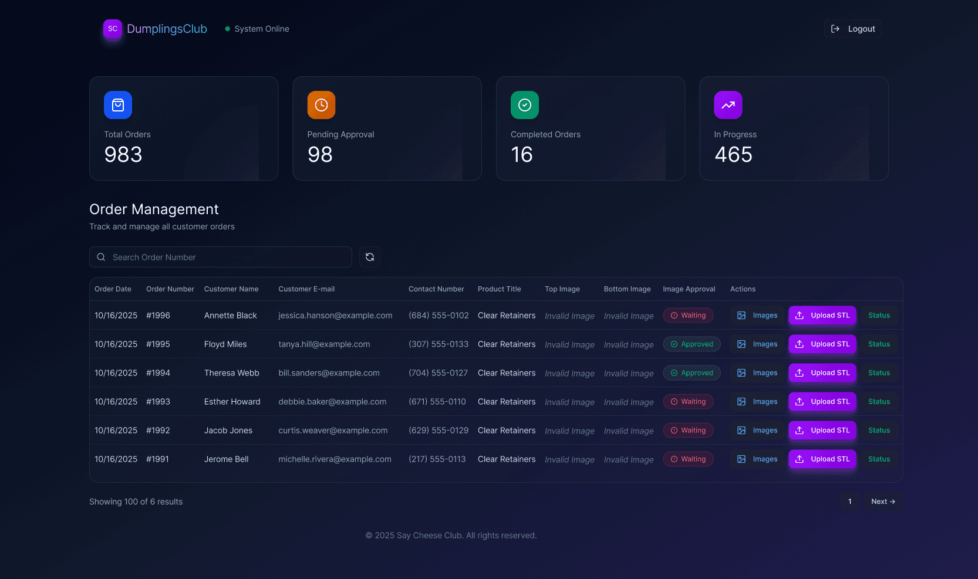This screenshot has height=579, width=978.
Task: Open Images for Annette Black's order
Action: point(757,315)
